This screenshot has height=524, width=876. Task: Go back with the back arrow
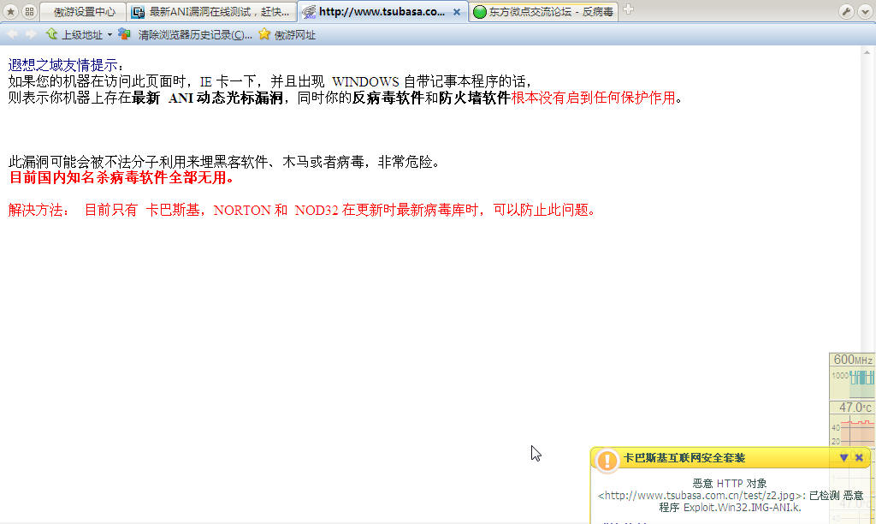[12, 34]
